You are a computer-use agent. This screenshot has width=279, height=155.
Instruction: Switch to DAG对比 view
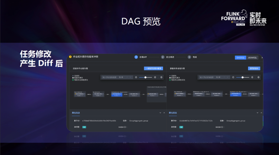click(241, 58)
